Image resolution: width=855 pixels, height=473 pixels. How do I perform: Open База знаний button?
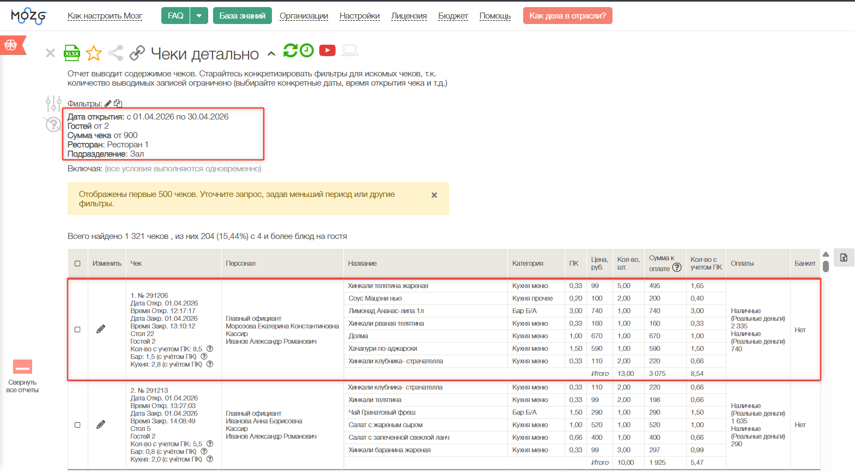point(242,16)
